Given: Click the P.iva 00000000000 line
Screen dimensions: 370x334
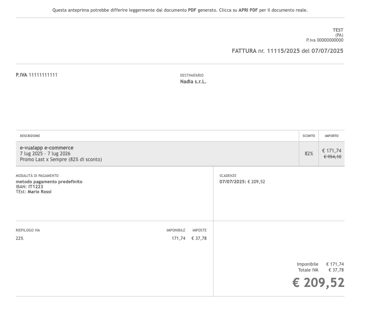Looking at the screenshot, I should click(x=325, y=40).
